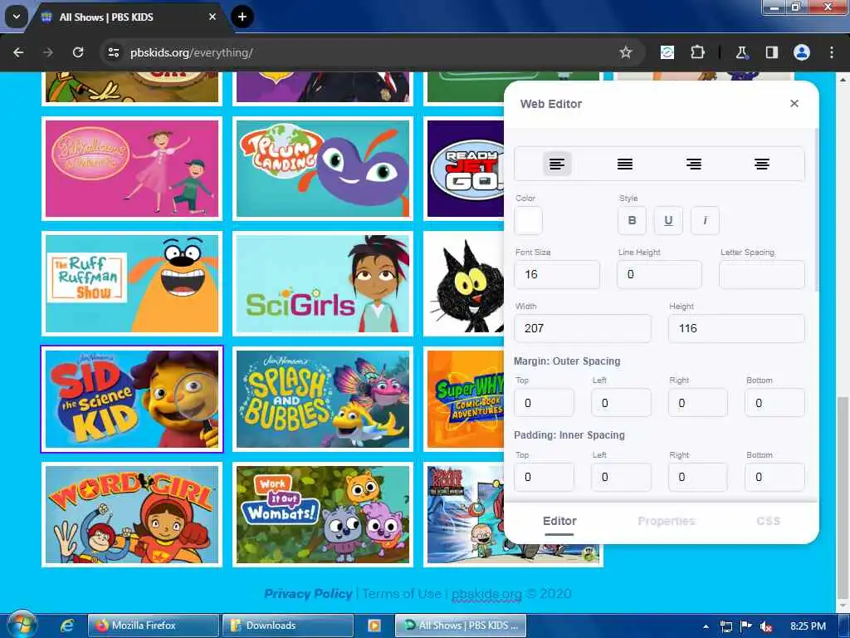Reload the PBS KIDS page
850x638 pixels.
pos(78,52)
